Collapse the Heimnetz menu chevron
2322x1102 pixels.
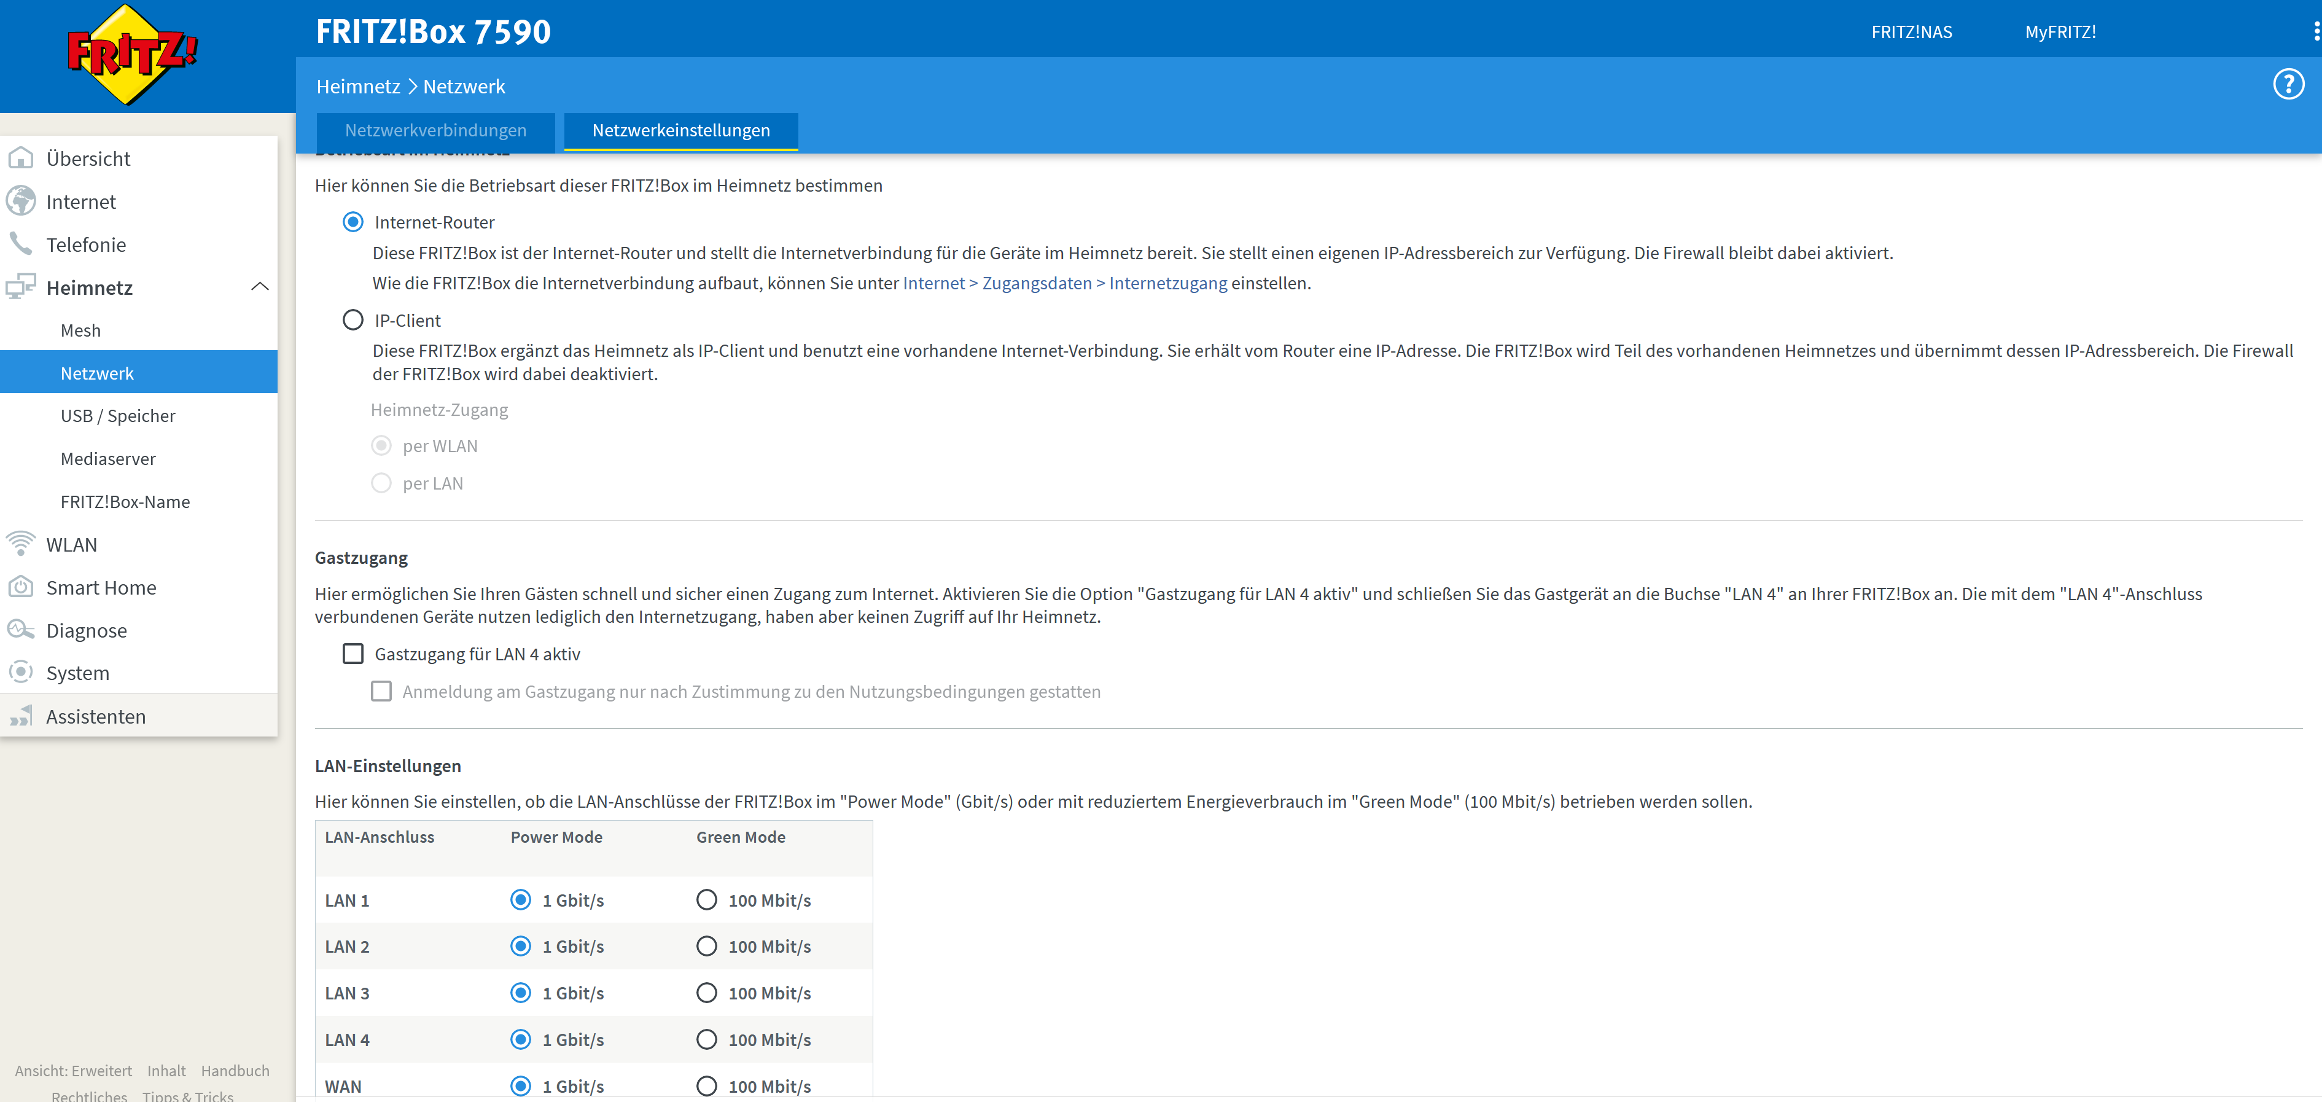click(x=260, y=287)
